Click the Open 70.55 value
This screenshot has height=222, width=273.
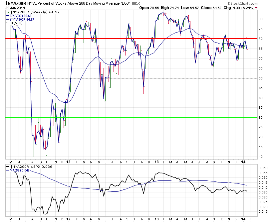coord(149,8)
